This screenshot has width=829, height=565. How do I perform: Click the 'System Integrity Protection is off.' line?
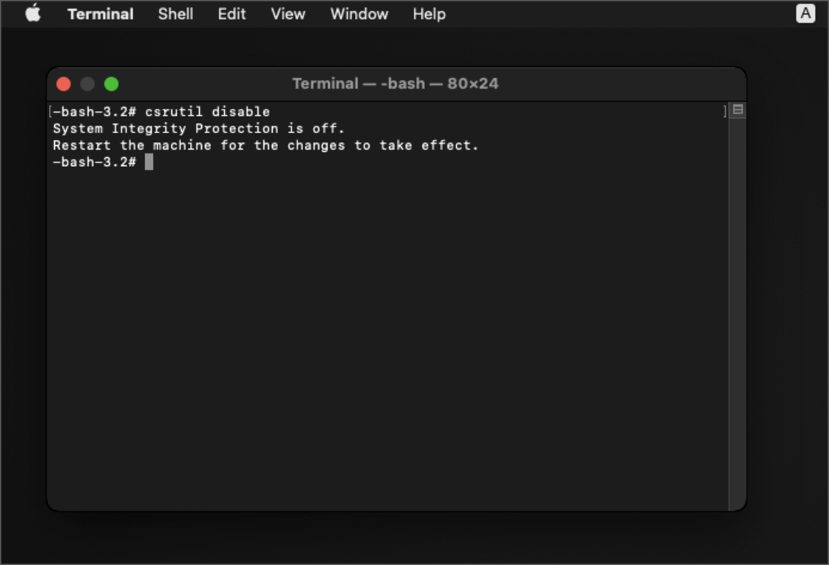click(x=199, y=128)
